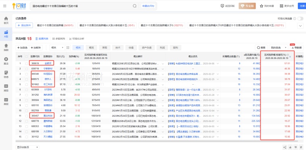Expand concept news dated 2025-02-27 row 3
The width and height of the screenshot is (306, 150).
[x=218, y=74]
